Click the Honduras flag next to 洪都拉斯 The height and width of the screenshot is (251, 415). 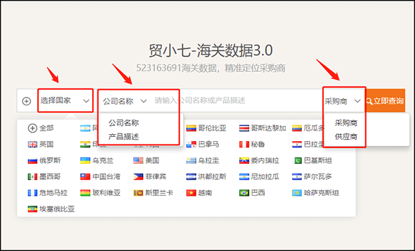(x=191, y=177)
